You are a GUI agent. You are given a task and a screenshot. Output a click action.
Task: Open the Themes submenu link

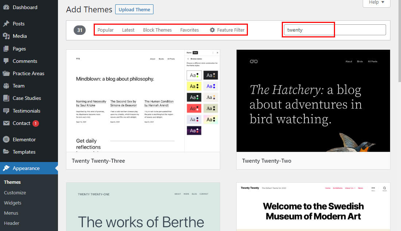[x=12, y=182]
